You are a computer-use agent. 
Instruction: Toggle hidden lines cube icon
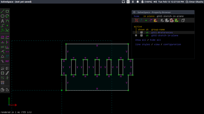183,20
